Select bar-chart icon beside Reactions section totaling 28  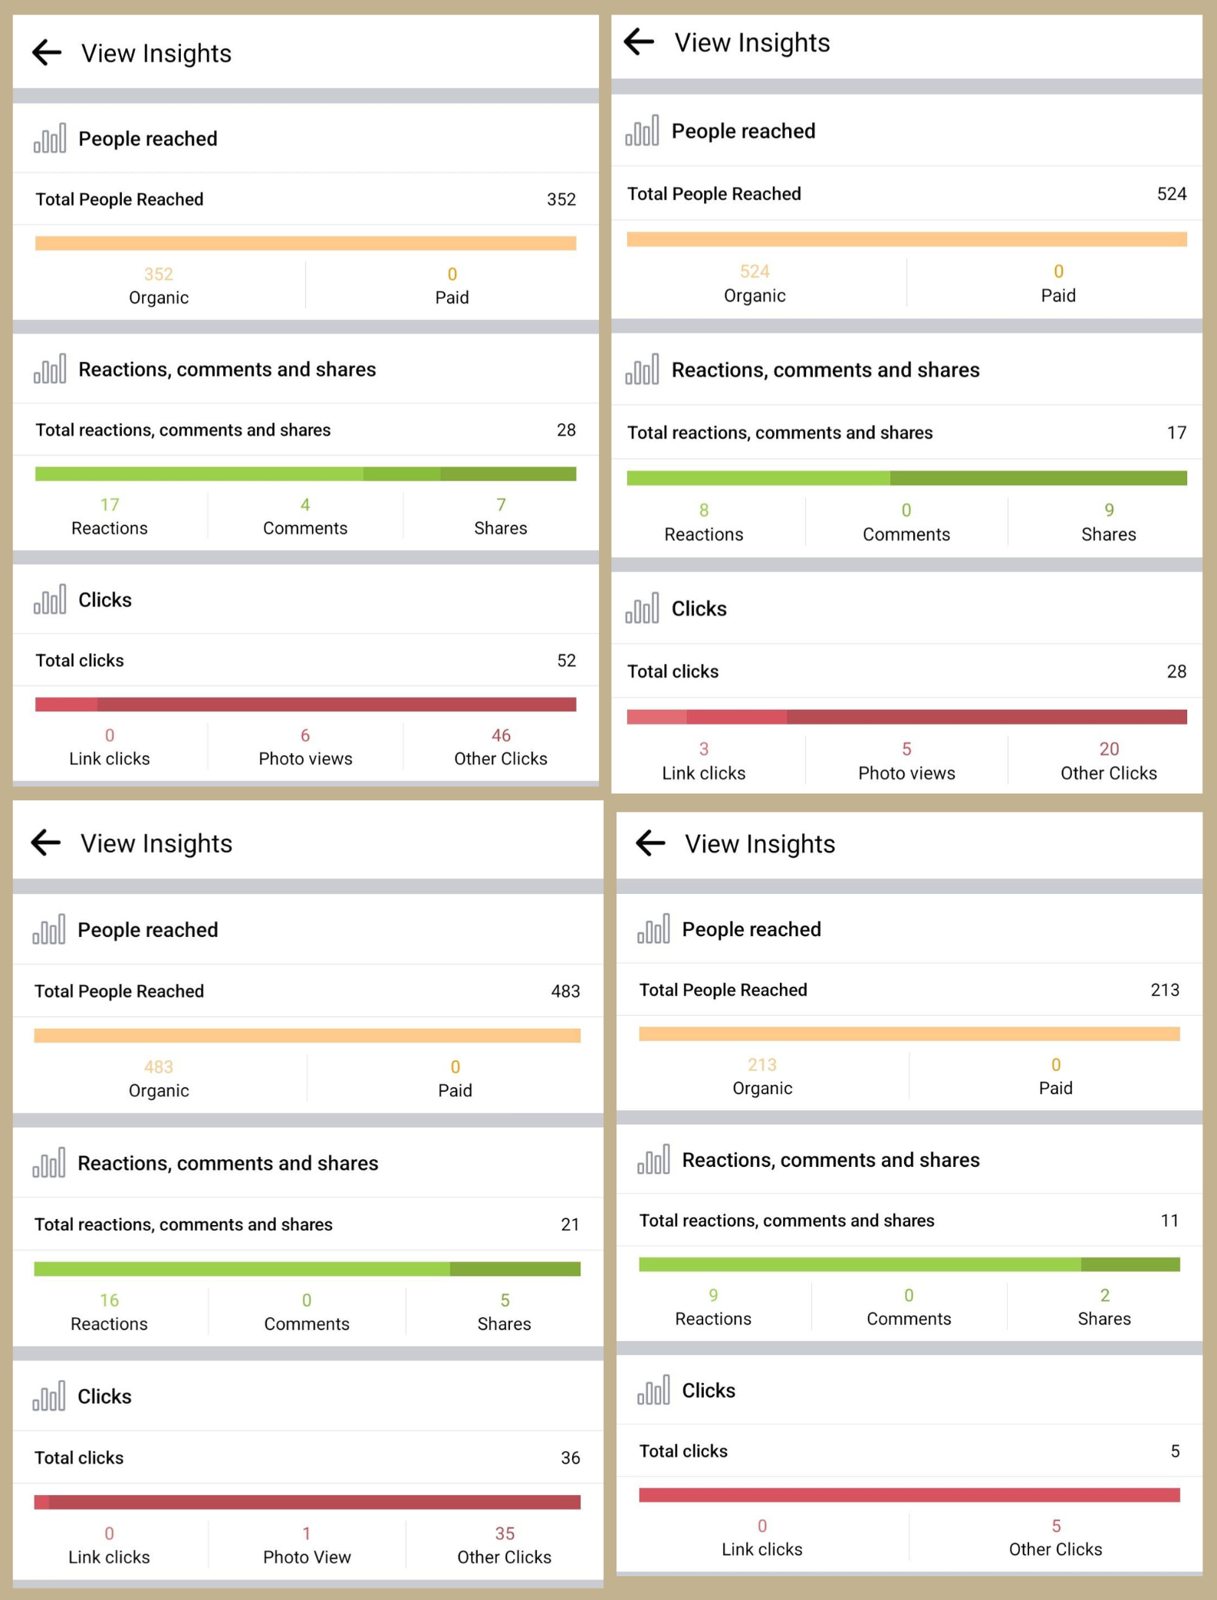tap(50, 370)
